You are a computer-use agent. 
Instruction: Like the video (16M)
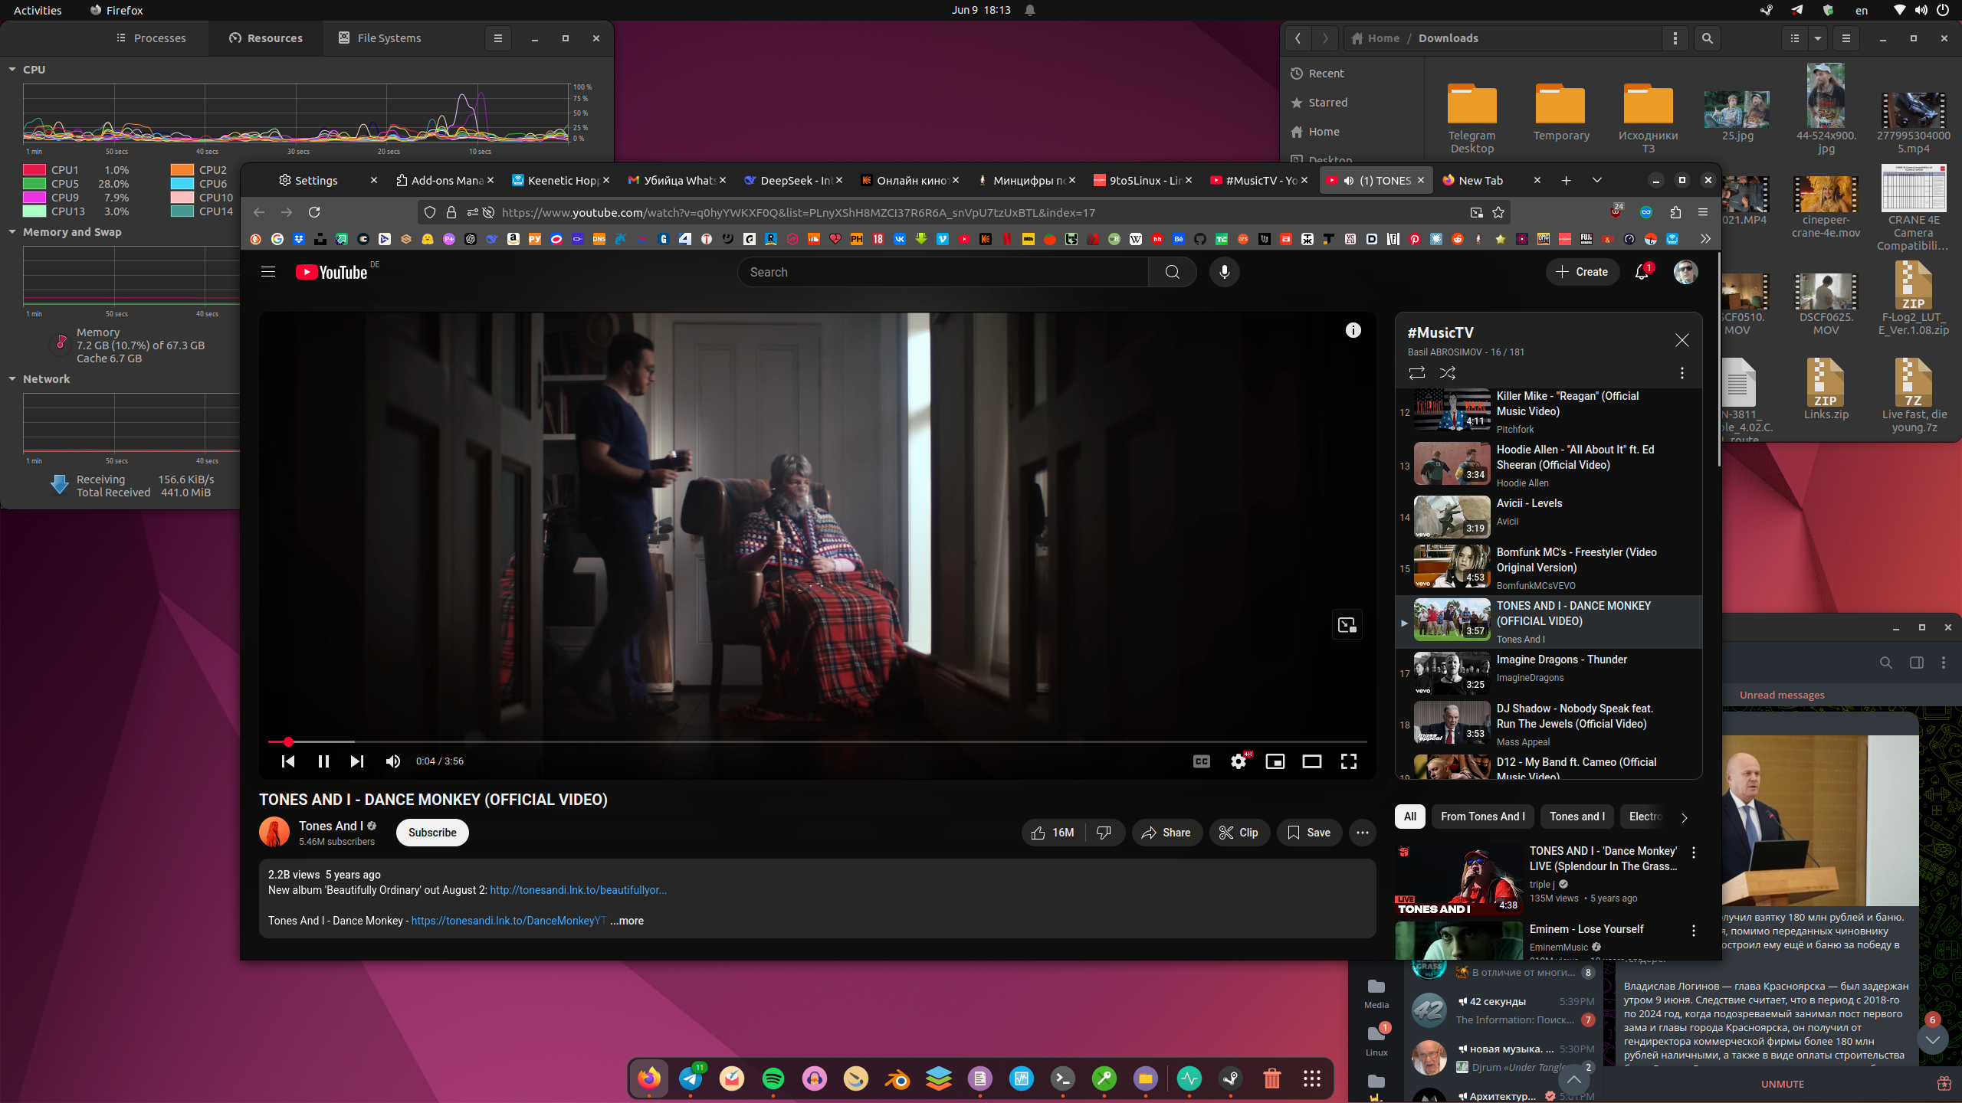1054,833
